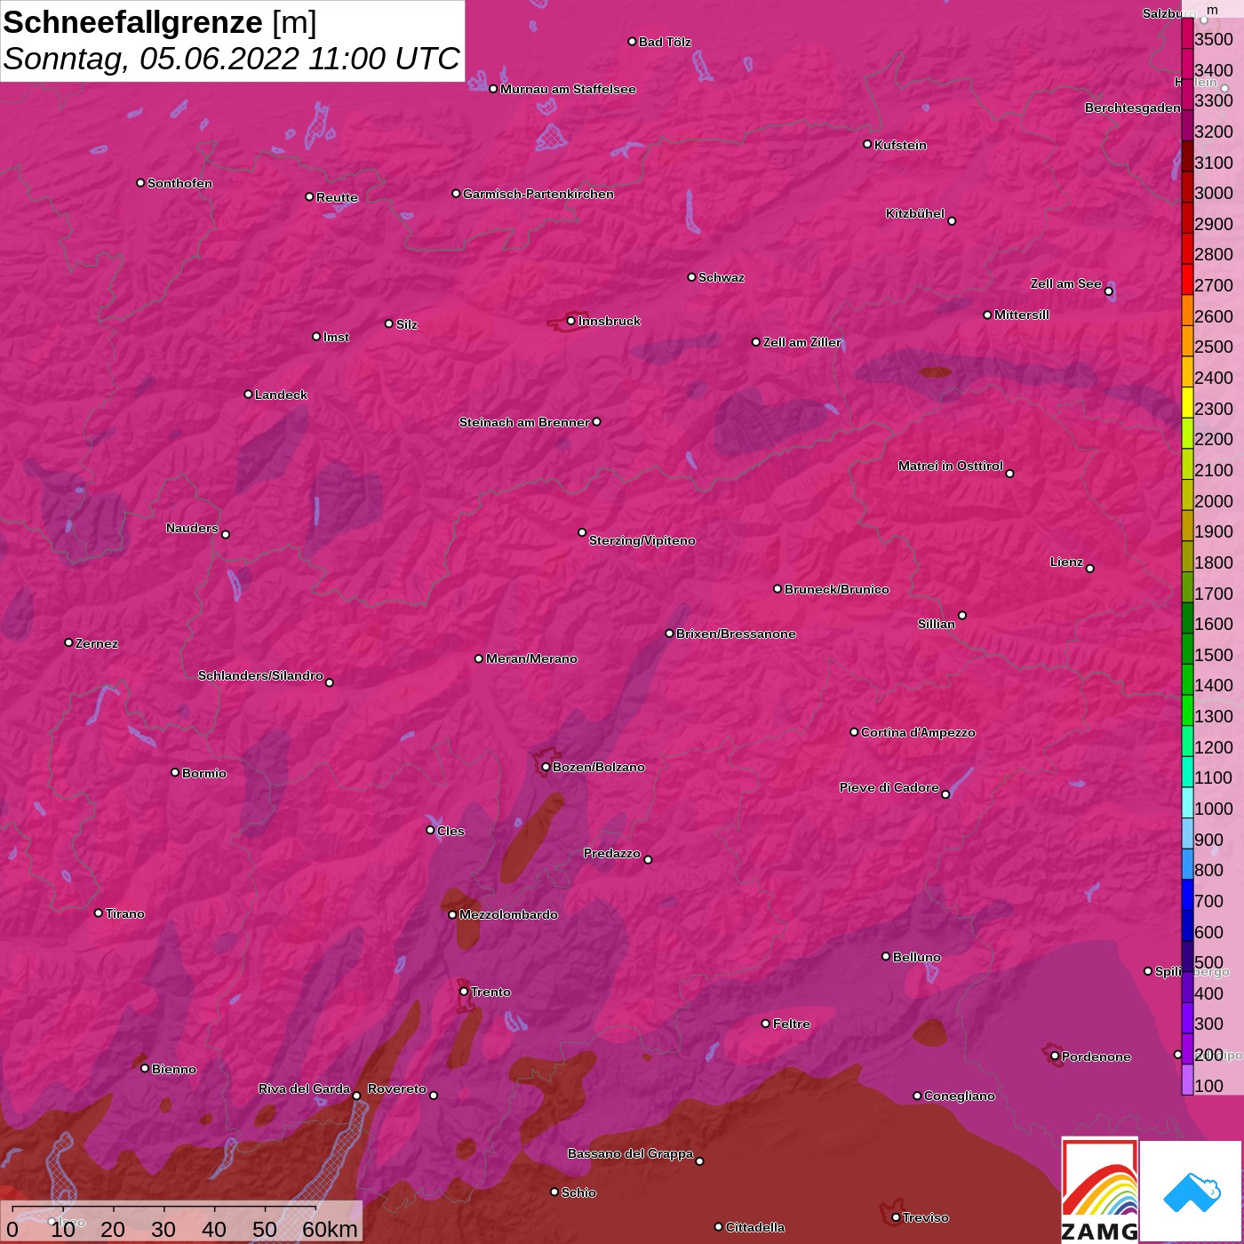Select the red 2700 legend swatch

[x=1187, y=279]
